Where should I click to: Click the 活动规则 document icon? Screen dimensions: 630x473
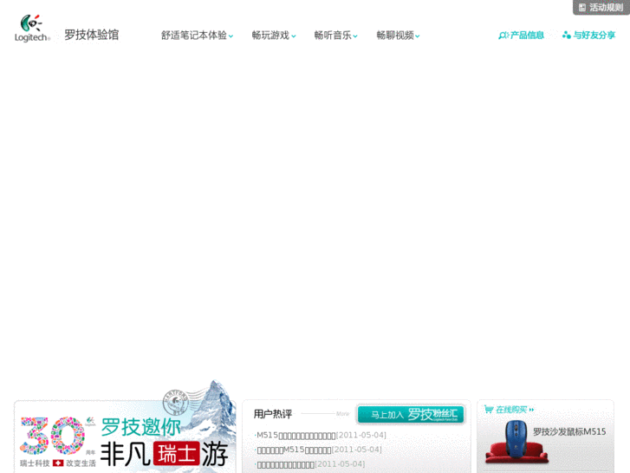[x=581, y=7]
